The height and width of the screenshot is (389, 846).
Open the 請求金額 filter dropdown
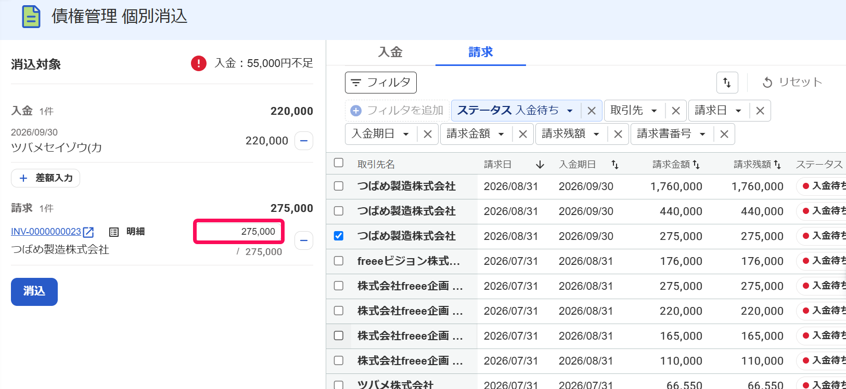[x=476, y=134]
